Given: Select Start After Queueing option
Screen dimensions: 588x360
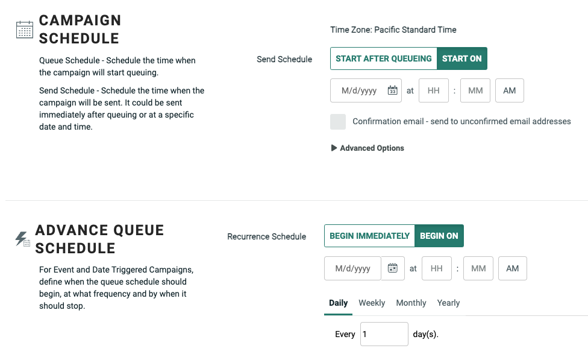Looking at the screenshot, I should click(384, 58).
